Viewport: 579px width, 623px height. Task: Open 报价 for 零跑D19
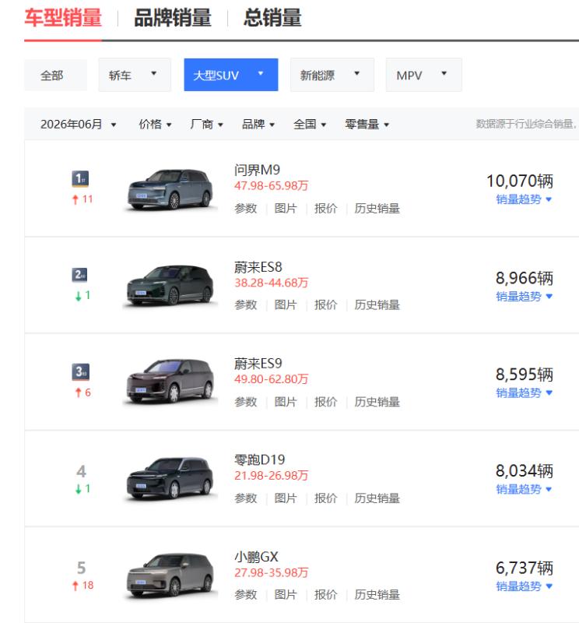pos(325,498)
